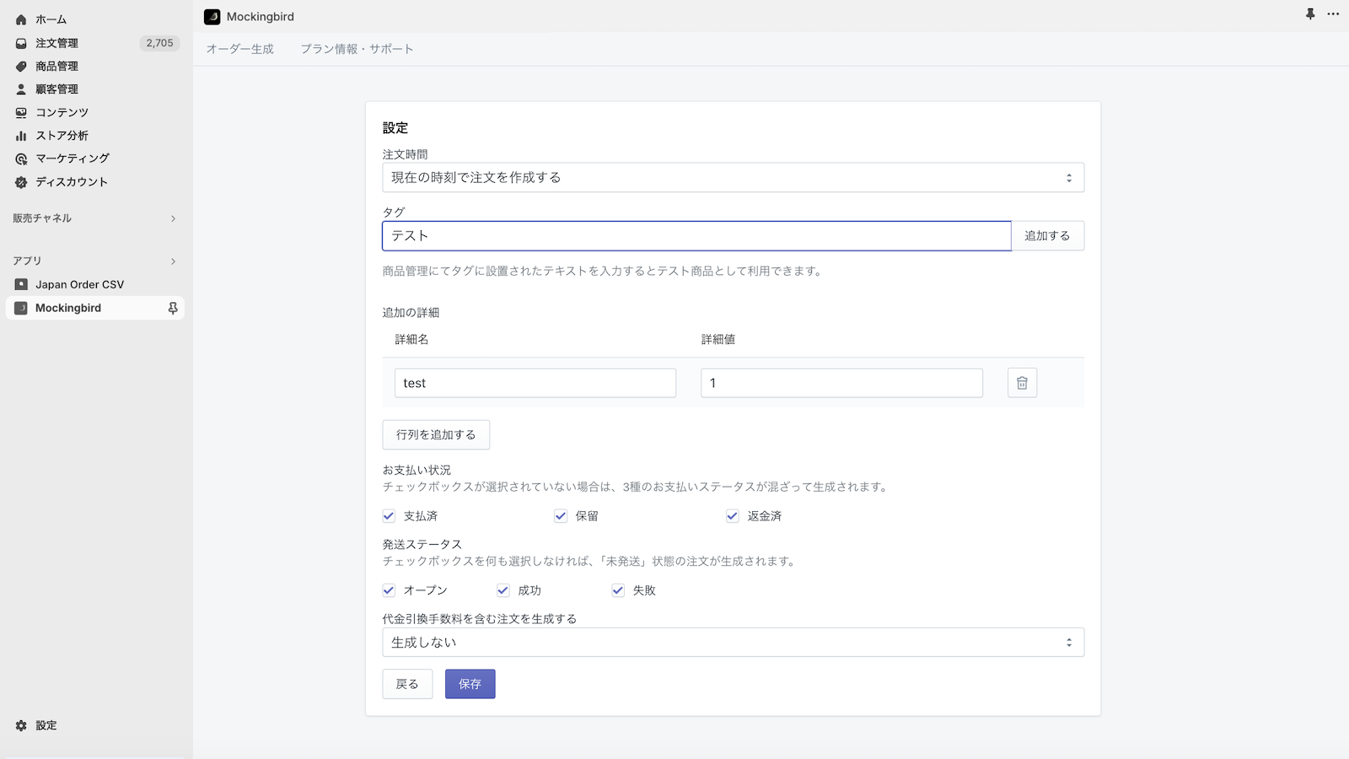The image size is (1349, 759).
Task: Click the pin icon in top bar
Action: pos(1310,14)
